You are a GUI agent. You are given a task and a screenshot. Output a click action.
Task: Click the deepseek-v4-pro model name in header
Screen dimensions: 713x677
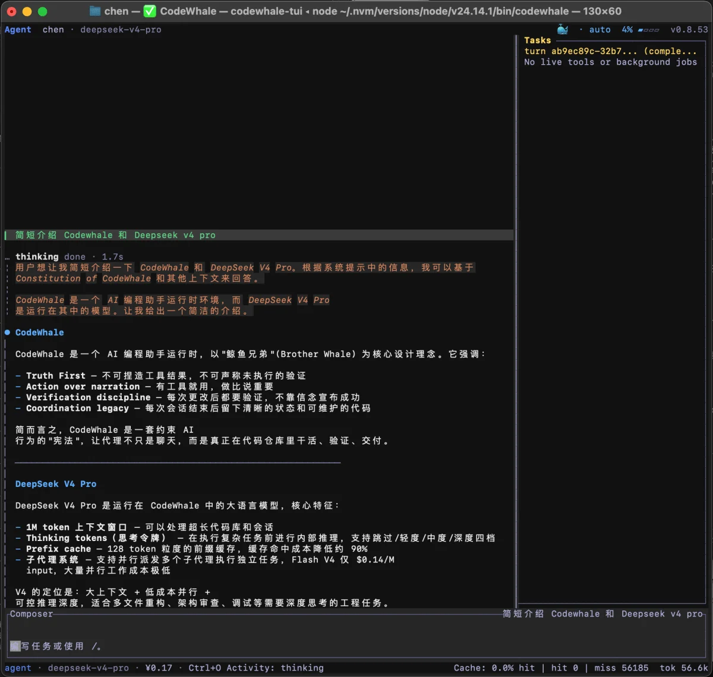(x=121, y=30)
